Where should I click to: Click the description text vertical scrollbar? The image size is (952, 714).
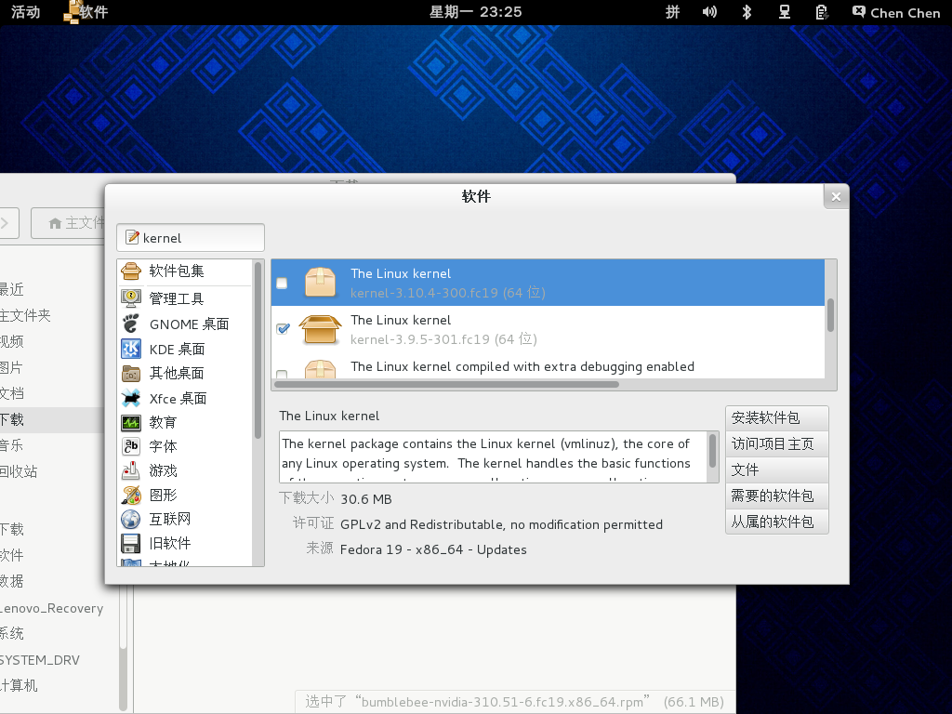click(x=713, y=451)
